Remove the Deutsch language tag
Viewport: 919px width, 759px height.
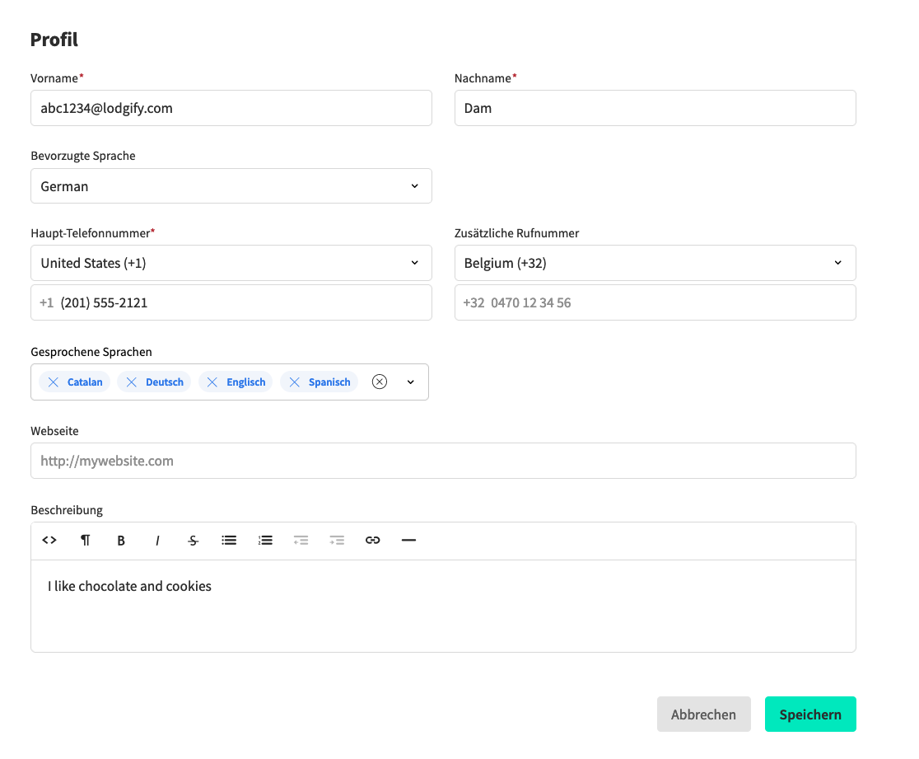(x=132, y=382)
